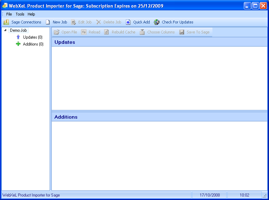Select the Reload label
The image size is (269, 200).
pyautogui.click(x=94, y=32)
